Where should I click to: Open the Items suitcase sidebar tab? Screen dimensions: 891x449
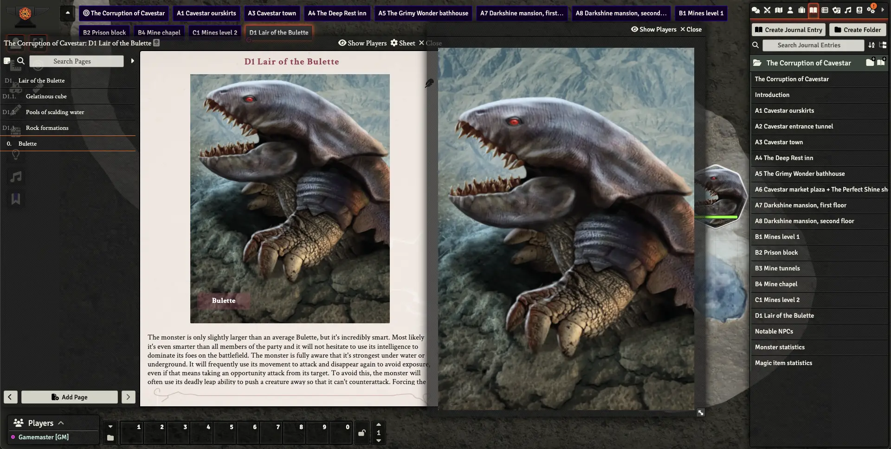pyautogui.click(x=802, y=10)
